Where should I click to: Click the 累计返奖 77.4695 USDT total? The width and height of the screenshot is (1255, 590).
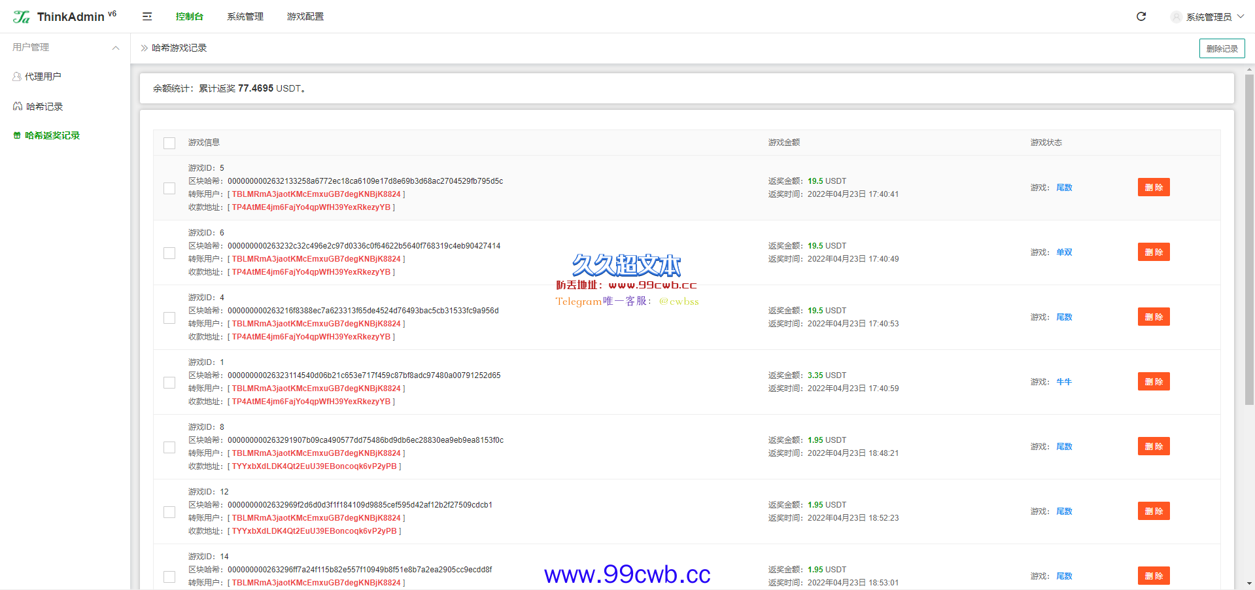click(251, 88)
